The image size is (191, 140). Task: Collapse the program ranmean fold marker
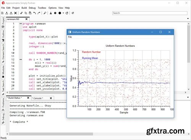(x=21, y=24)
